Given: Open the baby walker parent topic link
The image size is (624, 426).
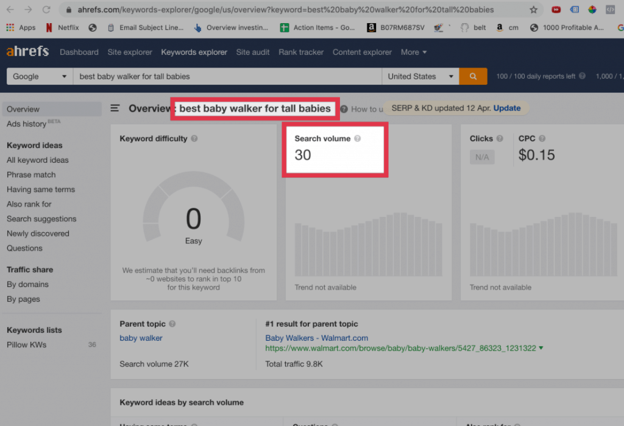Looking at the screenshot, I should 141,338.
